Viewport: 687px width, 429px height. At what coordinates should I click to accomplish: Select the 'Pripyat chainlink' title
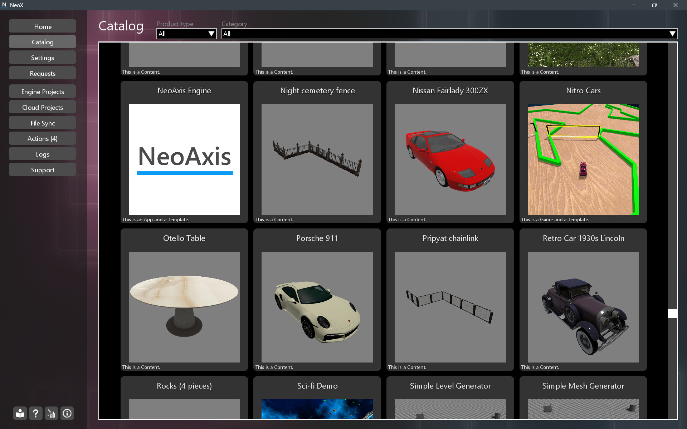pos(450,238)
